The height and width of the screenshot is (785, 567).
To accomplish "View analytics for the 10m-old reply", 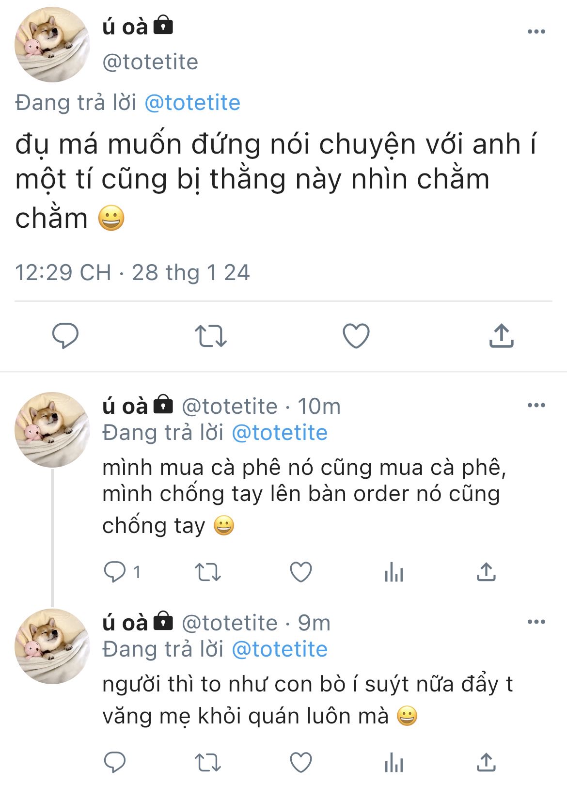I will tap(394, 572).
